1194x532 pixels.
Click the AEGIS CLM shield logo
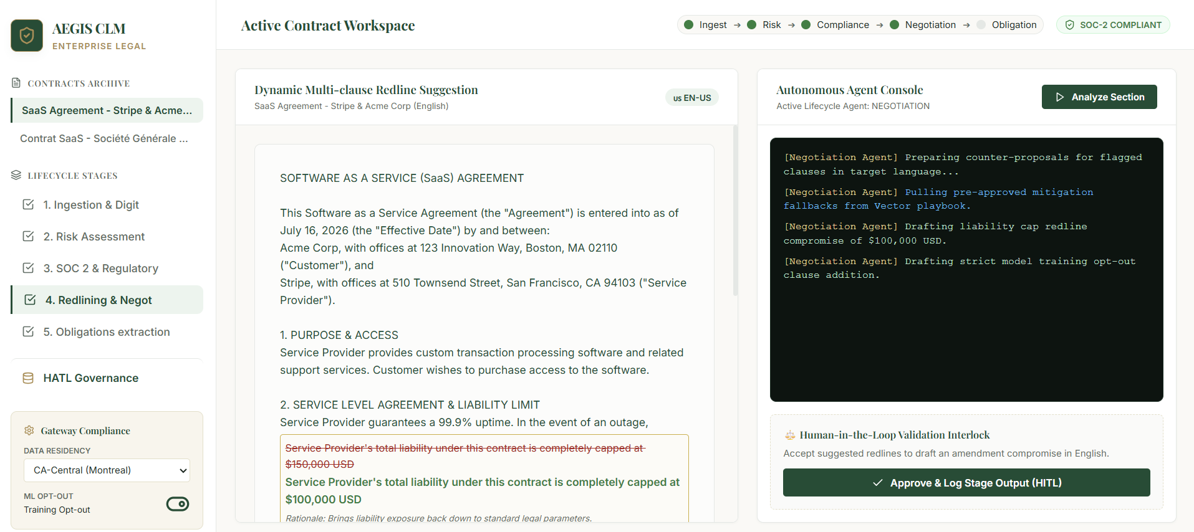pos(27,36)
